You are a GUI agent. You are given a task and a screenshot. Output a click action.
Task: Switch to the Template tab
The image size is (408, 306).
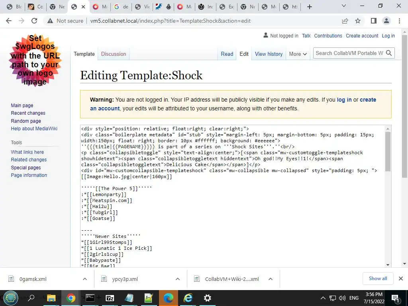tap(84, 54)
